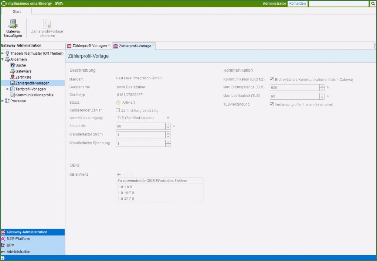The width and height of the screenshot is (377, 261).
Task: Click the Gateway hinzufügen toolbar icon
Action: pos(13,25)
